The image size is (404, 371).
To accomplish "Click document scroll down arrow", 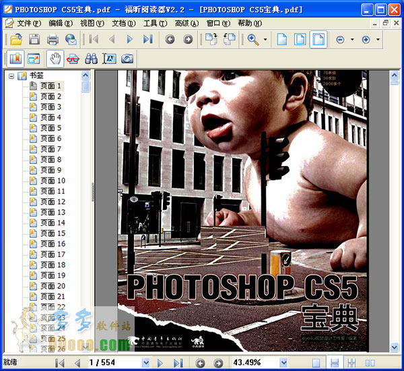I will (x=394, y=347).
